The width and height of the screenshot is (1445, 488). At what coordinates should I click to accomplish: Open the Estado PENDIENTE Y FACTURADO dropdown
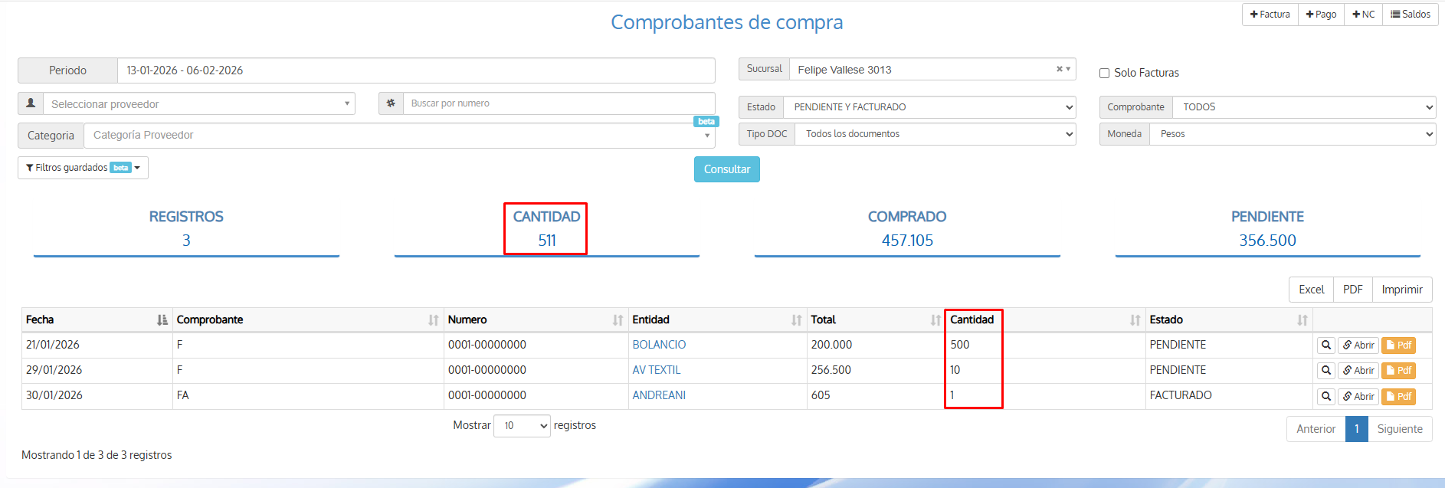coord(929,107)
